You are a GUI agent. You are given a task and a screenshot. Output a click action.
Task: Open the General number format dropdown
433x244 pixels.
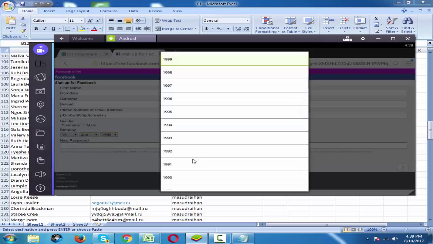coord(247,20)
